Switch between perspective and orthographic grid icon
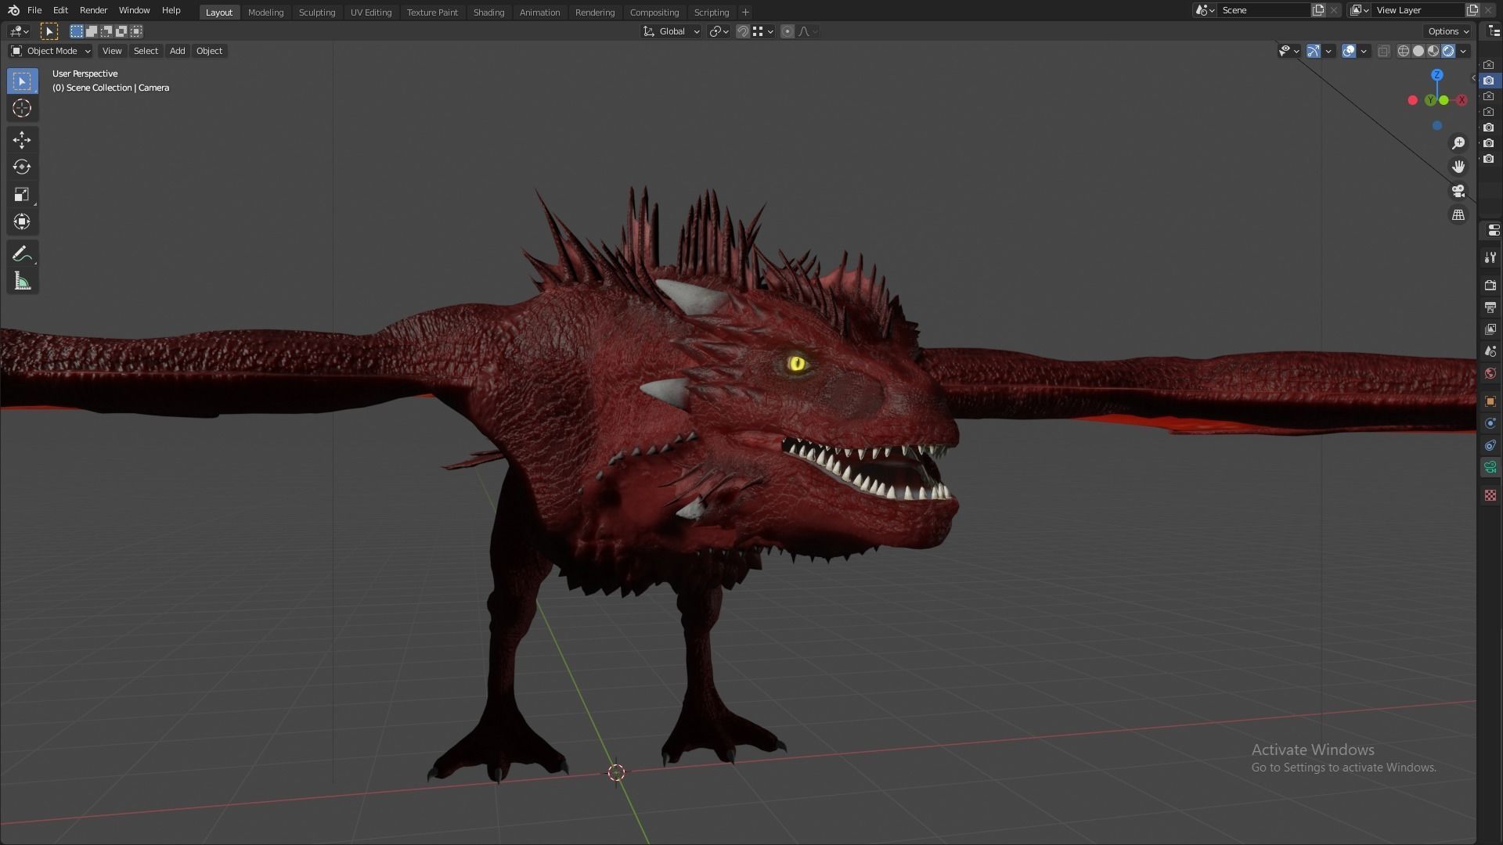The width and height of the screenshot is (1503, 845). click(x=1458, y=214)
